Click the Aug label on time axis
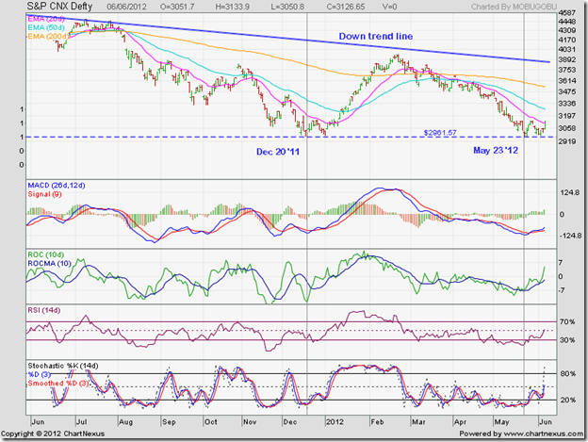This screenshot has height=442, width=588. (x=125, y=422)
